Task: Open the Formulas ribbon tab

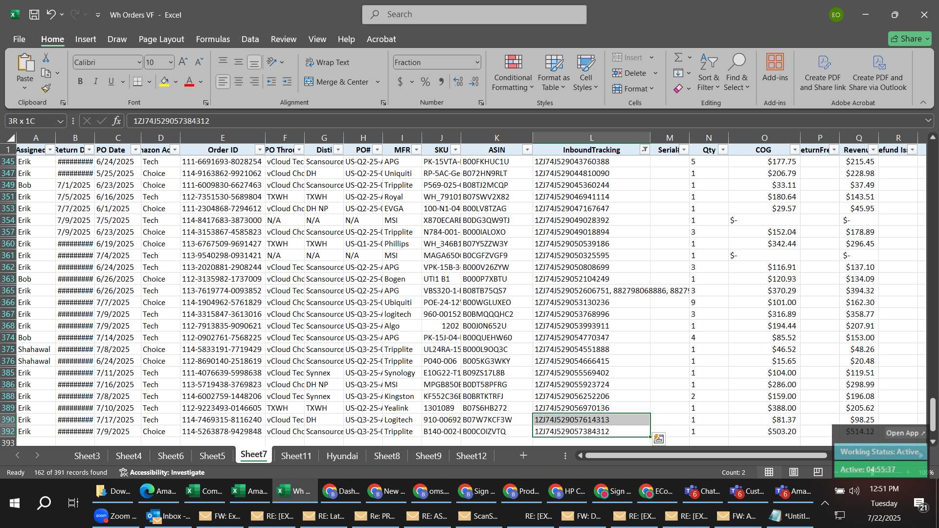Action: 213,39
